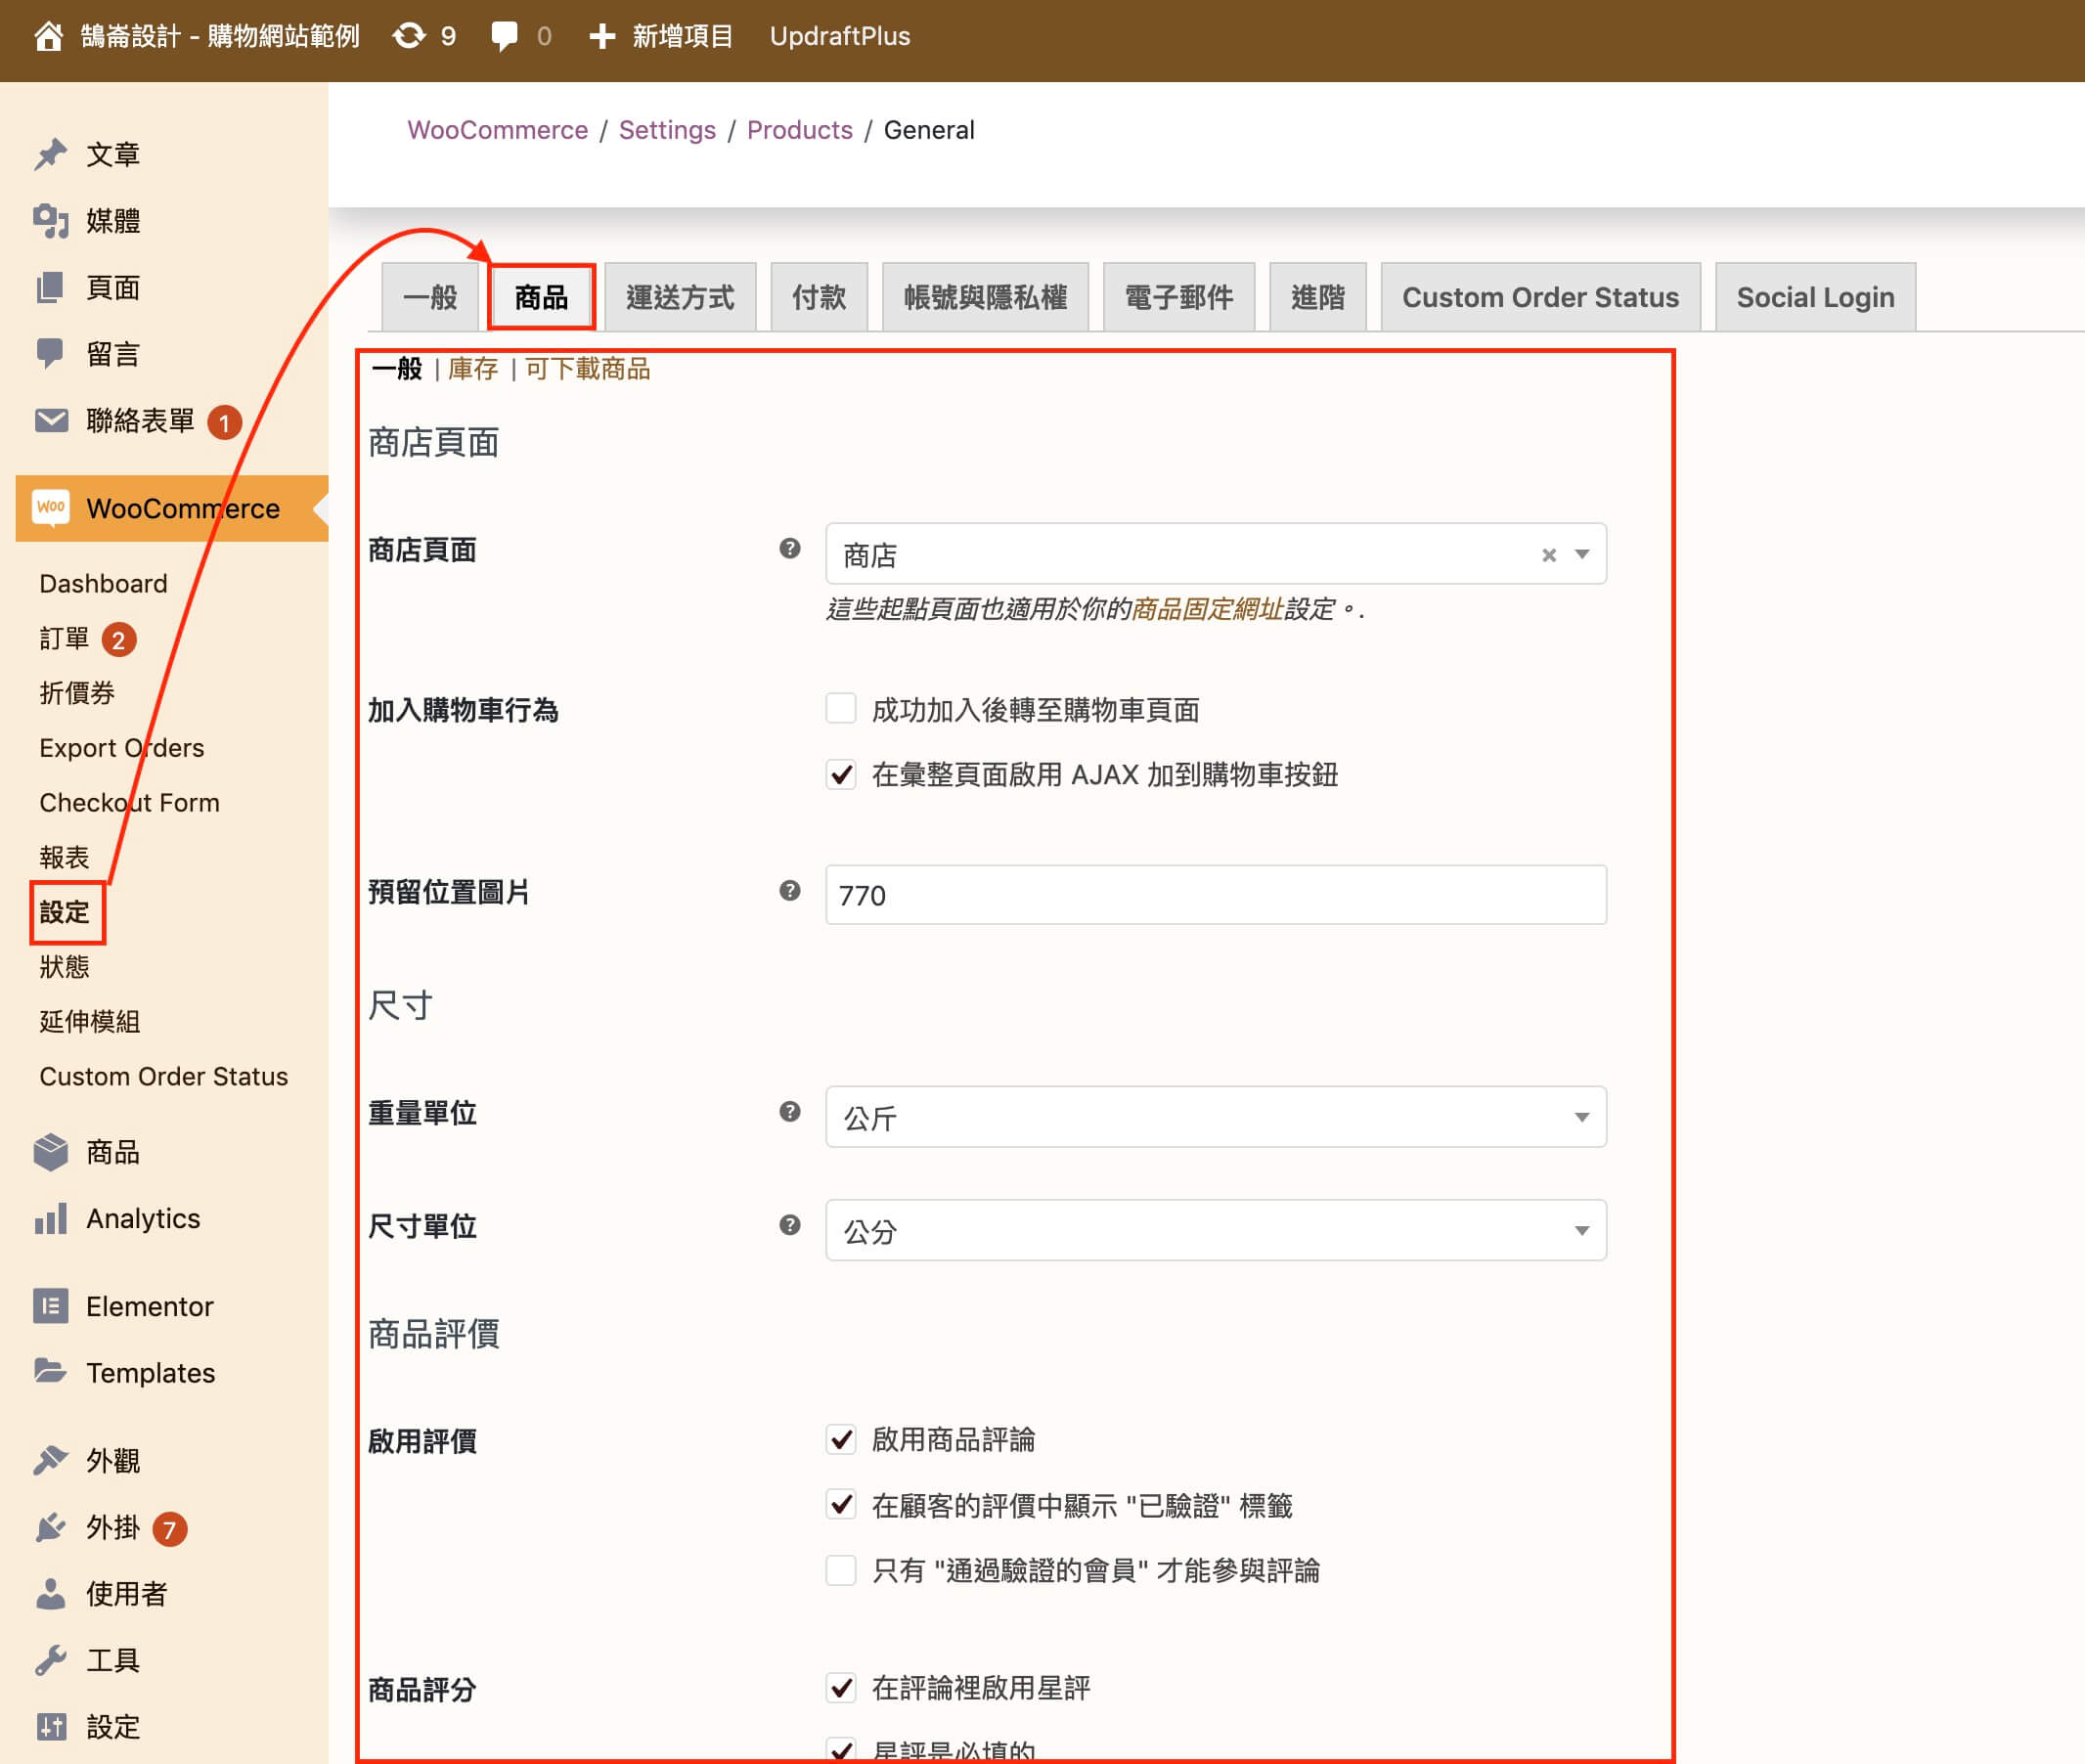Toggle 啟用商品評論 checkbox
The image size is (2085, 1764).
tap(841, 1439)
